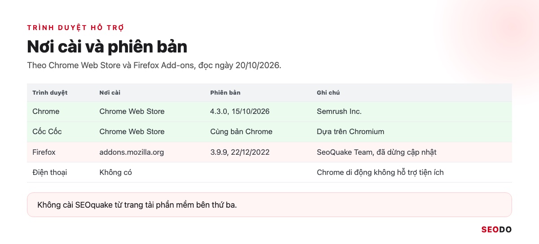Viewport: 539px width, 244px height.
Task: Click the version "4.3.0, 15/10/2026"
Action: tap(240, 111)
